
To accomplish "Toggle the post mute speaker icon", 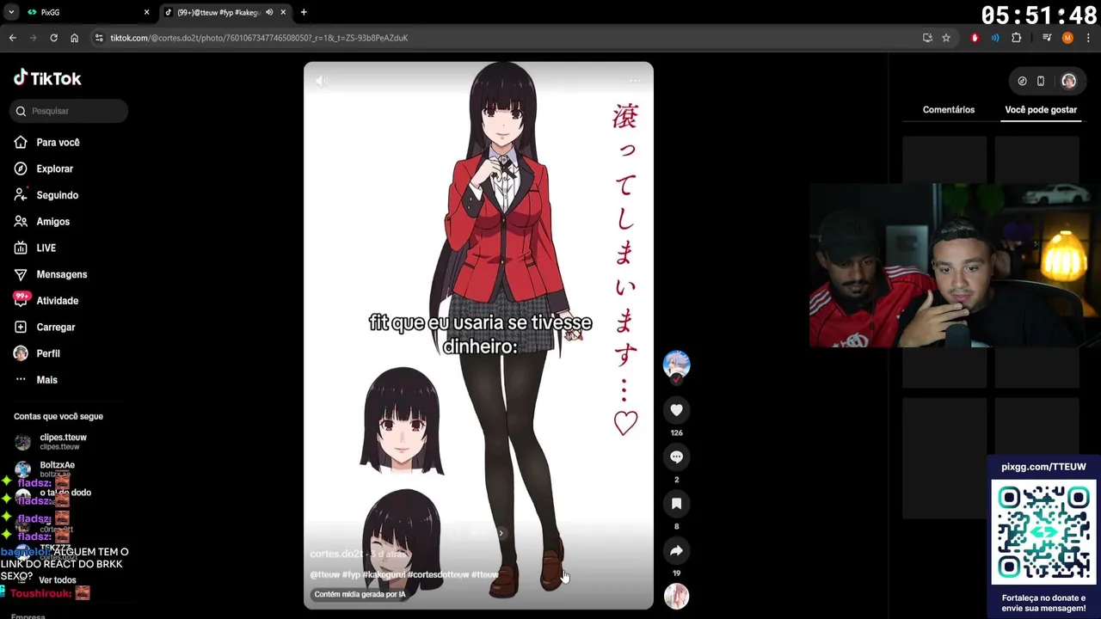I will [x=322, y=81].
